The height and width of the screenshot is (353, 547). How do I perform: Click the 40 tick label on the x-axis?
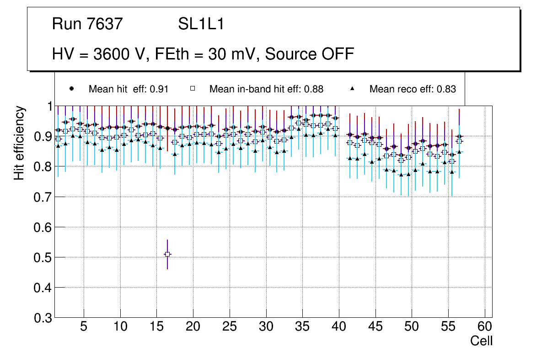click(339, 327)
